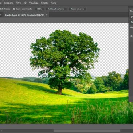Click the layer search filter icon

point(132,17)
